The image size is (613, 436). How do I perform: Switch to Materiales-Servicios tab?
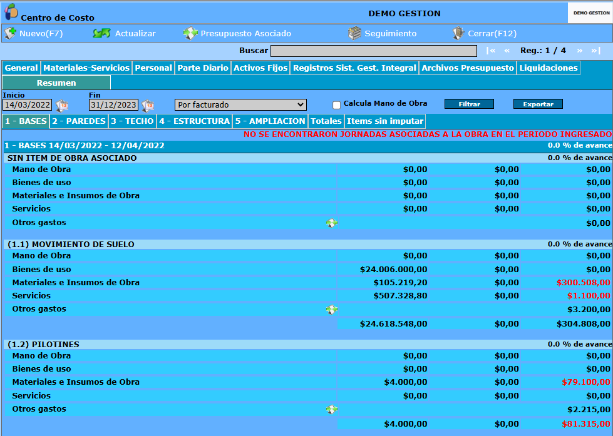coord(86,68)
